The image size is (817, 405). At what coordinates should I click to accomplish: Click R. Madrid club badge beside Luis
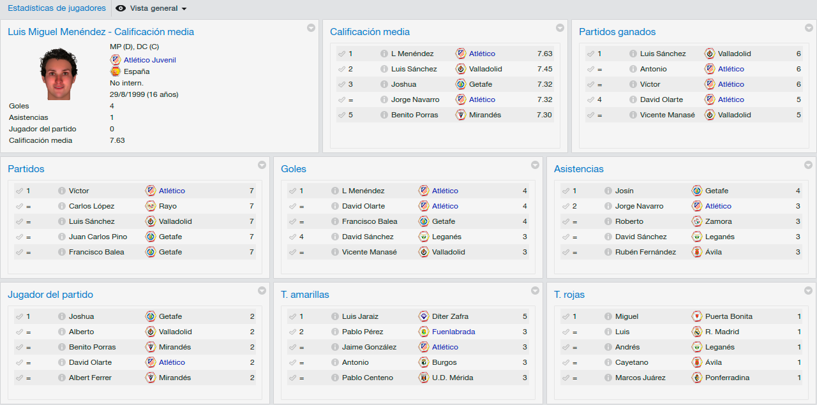pyautogui.click(x=697, y=332)
